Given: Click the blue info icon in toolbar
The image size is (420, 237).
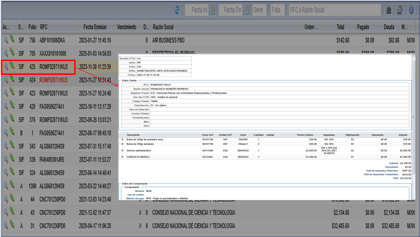Looking at the screenshot, I should tap(411, 10).
